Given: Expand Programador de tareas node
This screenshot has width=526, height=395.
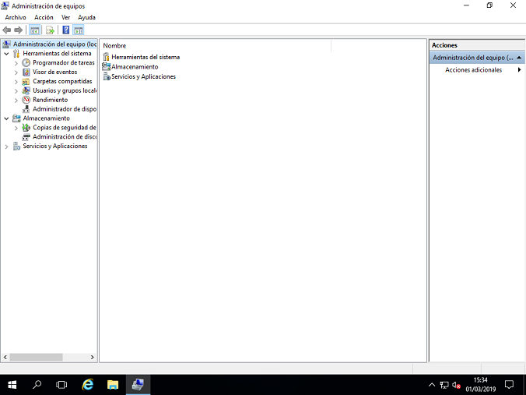Looking at the screenshot, I should (16, 63).
